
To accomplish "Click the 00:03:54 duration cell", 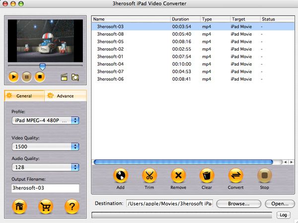I will (x=182, y=27).
